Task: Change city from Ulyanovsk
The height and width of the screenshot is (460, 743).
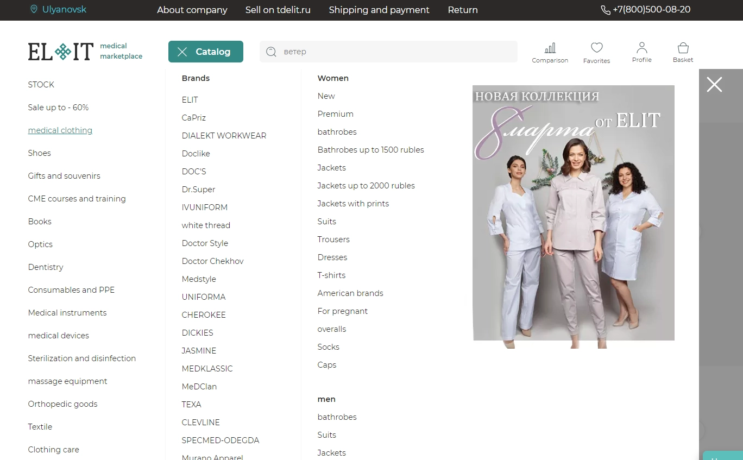Action: [64, 9]
